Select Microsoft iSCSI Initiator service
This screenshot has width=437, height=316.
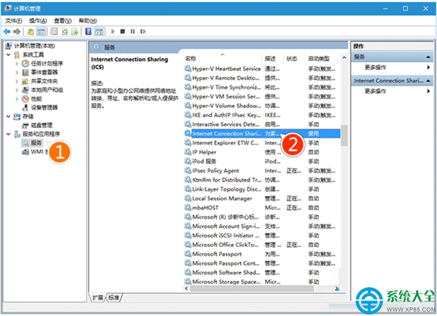click(262, 236)
